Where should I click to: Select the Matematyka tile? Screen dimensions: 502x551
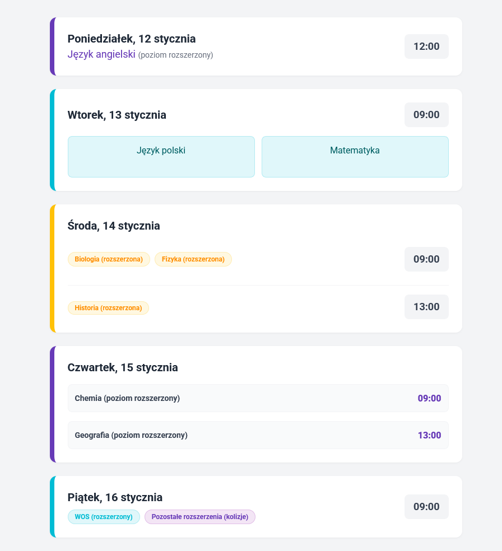(355, 156)
